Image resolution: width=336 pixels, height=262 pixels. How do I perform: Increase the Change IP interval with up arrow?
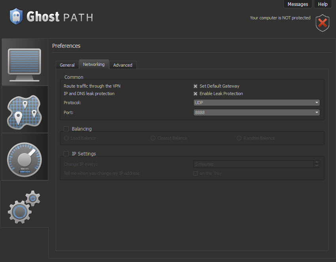tap(317, 162)
